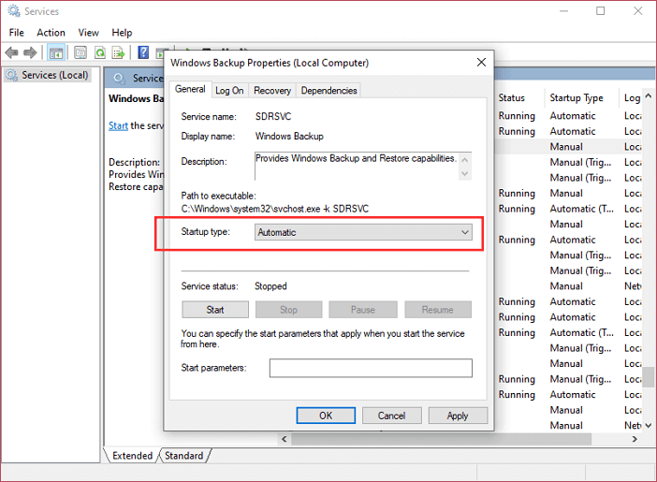Image resolution: width=657 pixels, height=482 pixels.
Task: Toggle the Show/Hide Console Tree icon
Action: [x=56, y=52]
